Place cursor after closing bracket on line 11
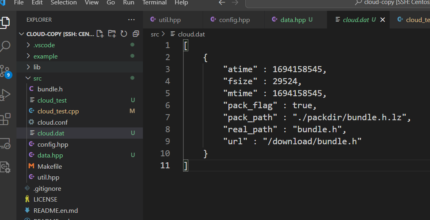430x220 pixels. tap(188, 166)
